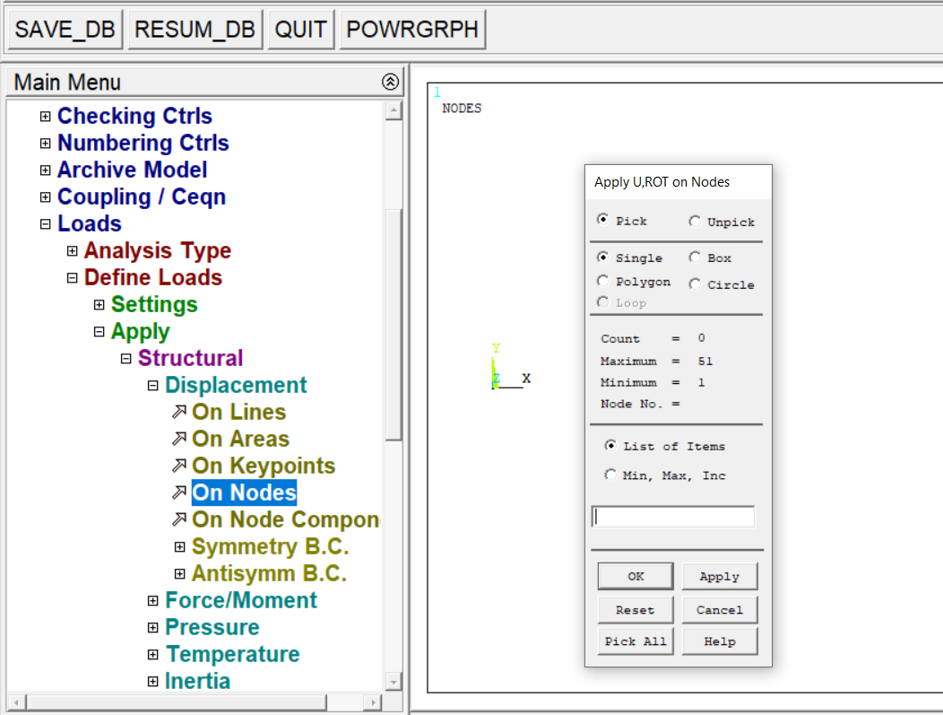
Task: Select Min, Max, Inc radio option
Action: click(x=610, y=475)
